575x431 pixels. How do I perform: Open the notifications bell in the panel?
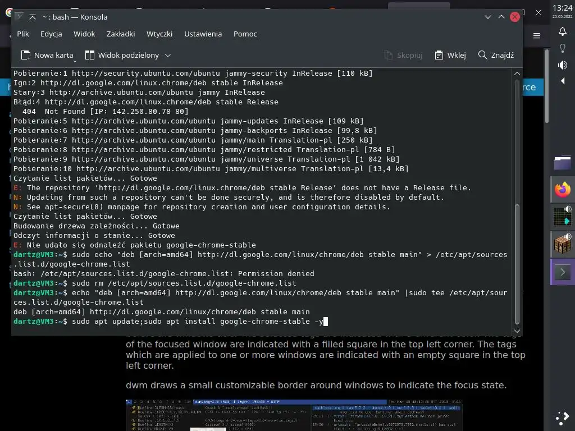point(563,31)
